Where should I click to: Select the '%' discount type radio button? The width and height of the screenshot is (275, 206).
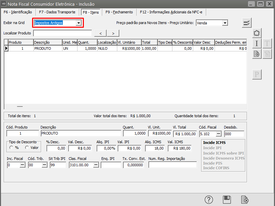(12, 148)
